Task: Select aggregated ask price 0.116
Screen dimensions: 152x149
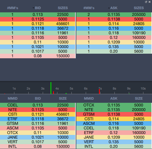Action: pos(114,28)
